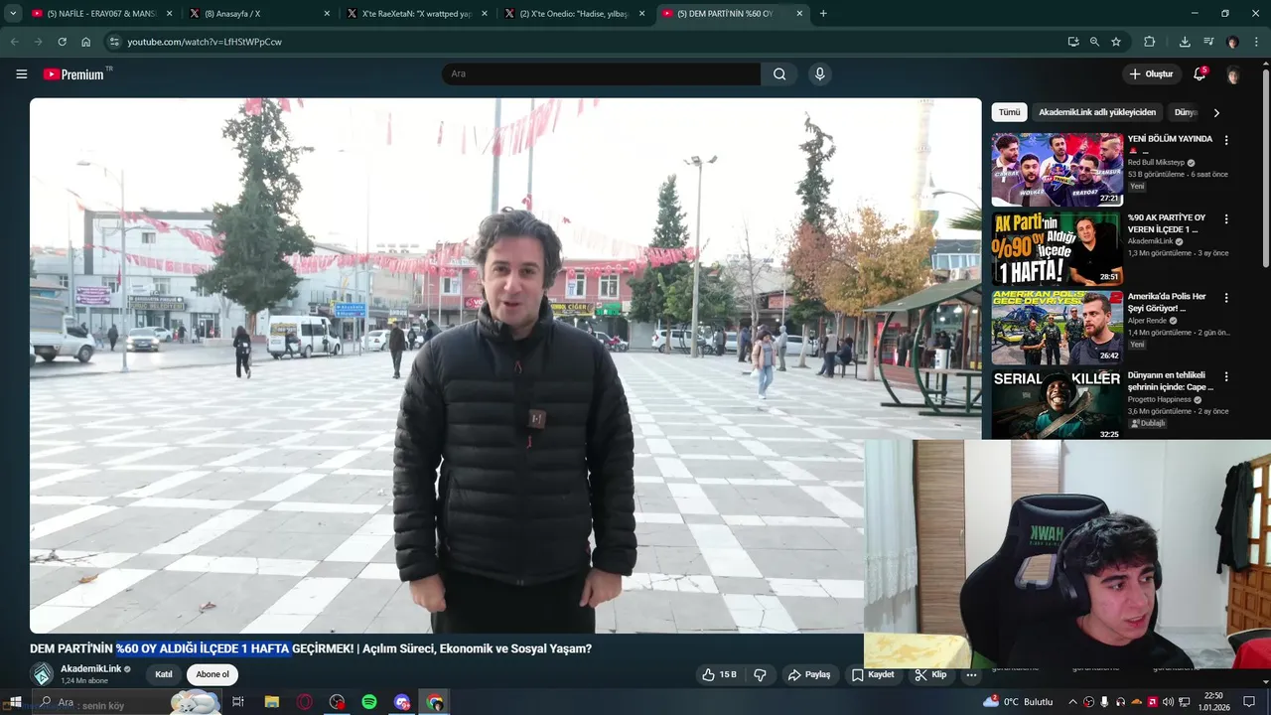Open Chrome extensions puzzle icon
Viewport: 1271px width, 715px height.
[1150, 42]
